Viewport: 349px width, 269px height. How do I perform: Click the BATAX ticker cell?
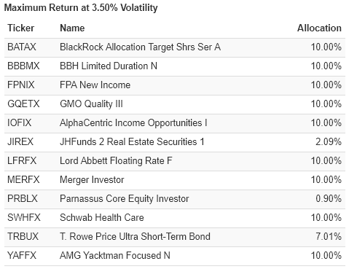pyautogui.click(x=22, y=47)
